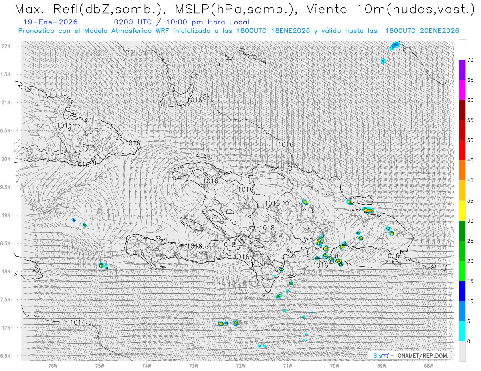481x371 pixels.
Task: Click the "73W" longitude label
Action: (194, 365)
